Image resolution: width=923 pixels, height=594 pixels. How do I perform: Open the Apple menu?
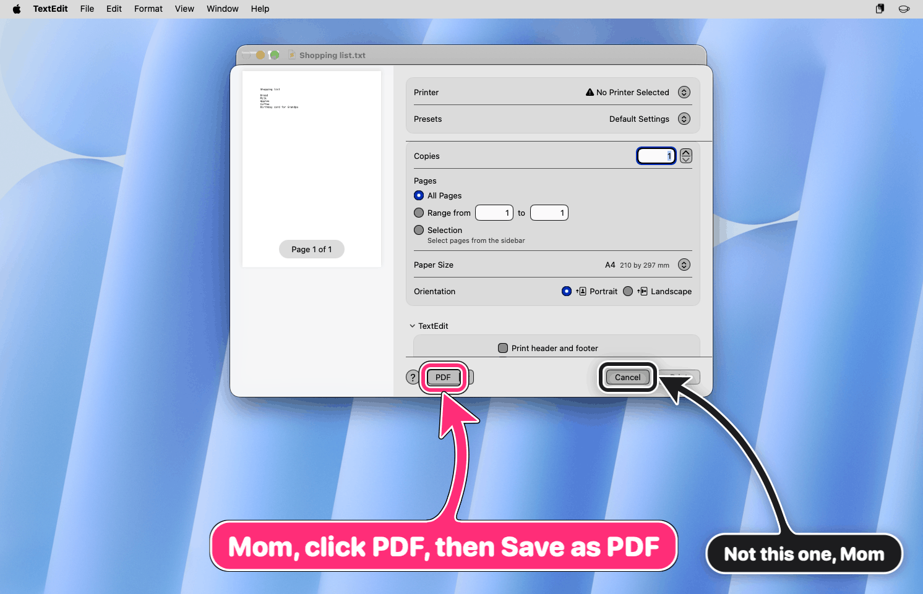coord(17,9)
